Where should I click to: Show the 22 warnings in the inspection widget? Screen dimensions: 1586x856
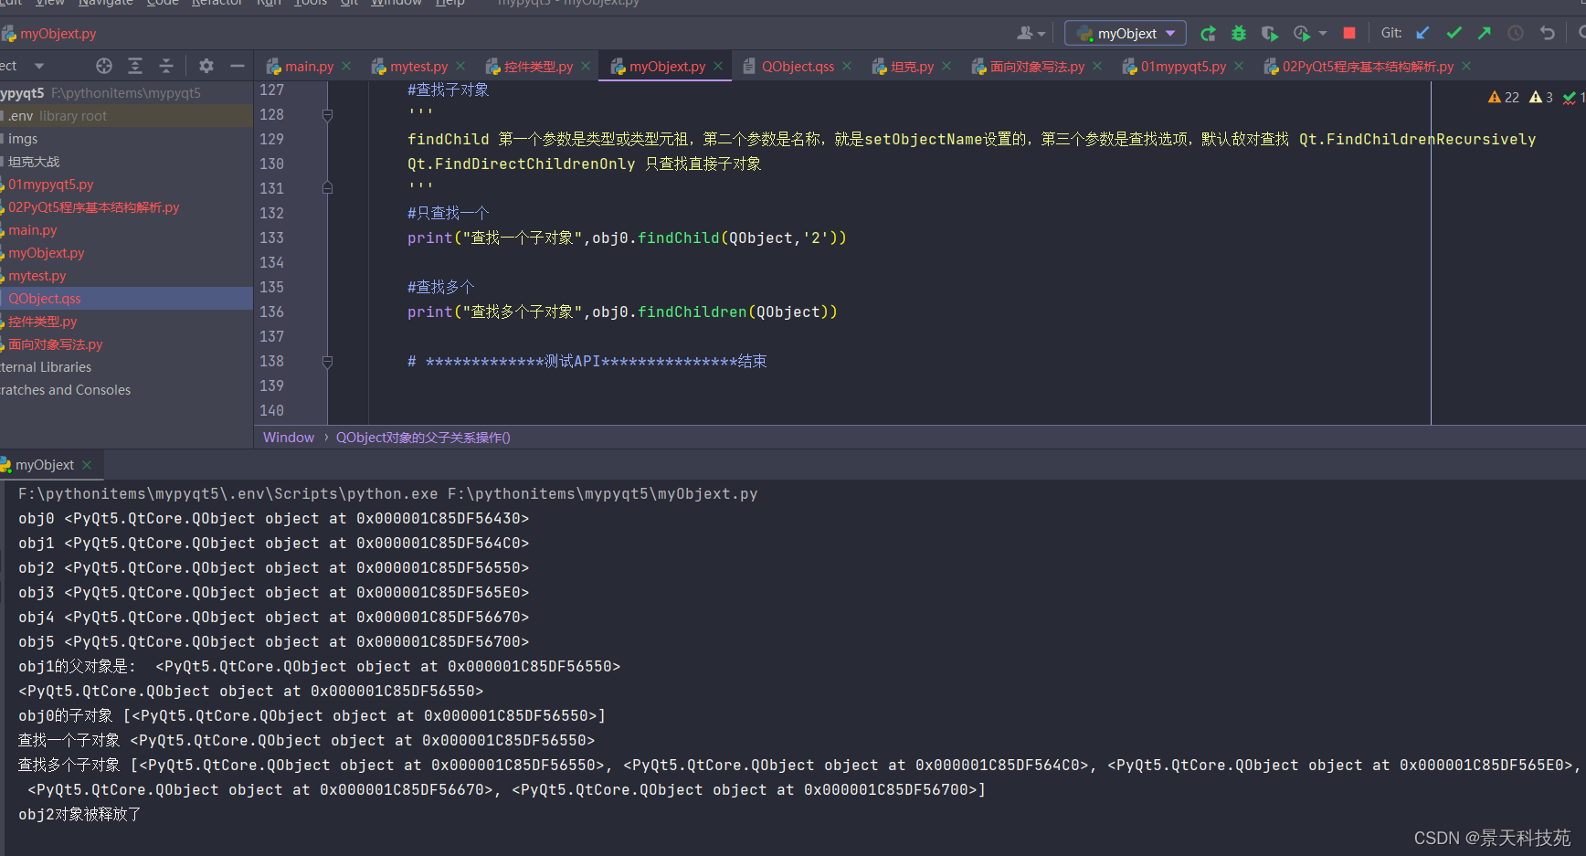tap(1504, 97)
